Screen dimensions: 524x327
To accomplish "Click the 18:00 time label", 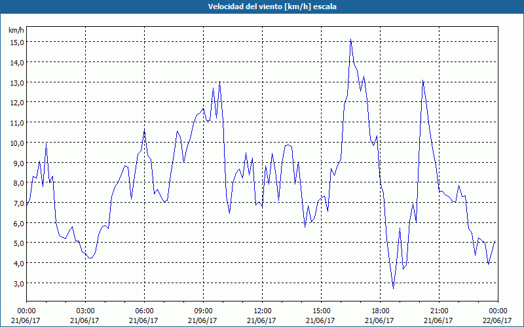I will click(x=381, y=311).
